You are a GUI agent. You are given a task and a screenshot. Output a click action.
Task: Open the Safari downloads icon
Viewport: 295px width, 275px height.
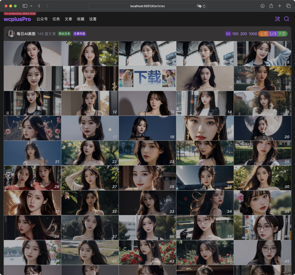[262, 6]
